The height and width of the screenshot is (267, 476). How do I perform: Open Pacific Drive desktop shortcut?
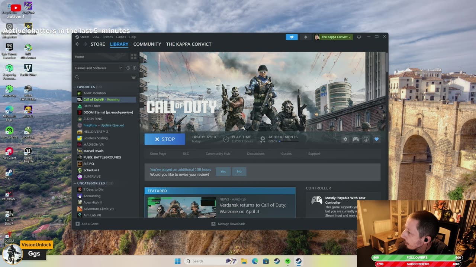[x=28, y=70]
